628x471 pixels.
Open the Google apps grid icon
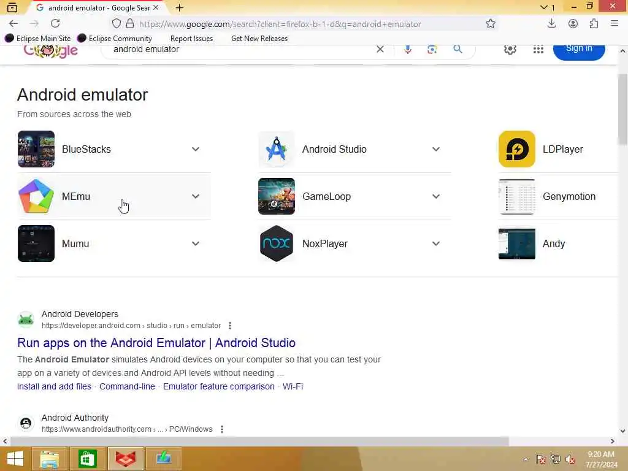538,49
